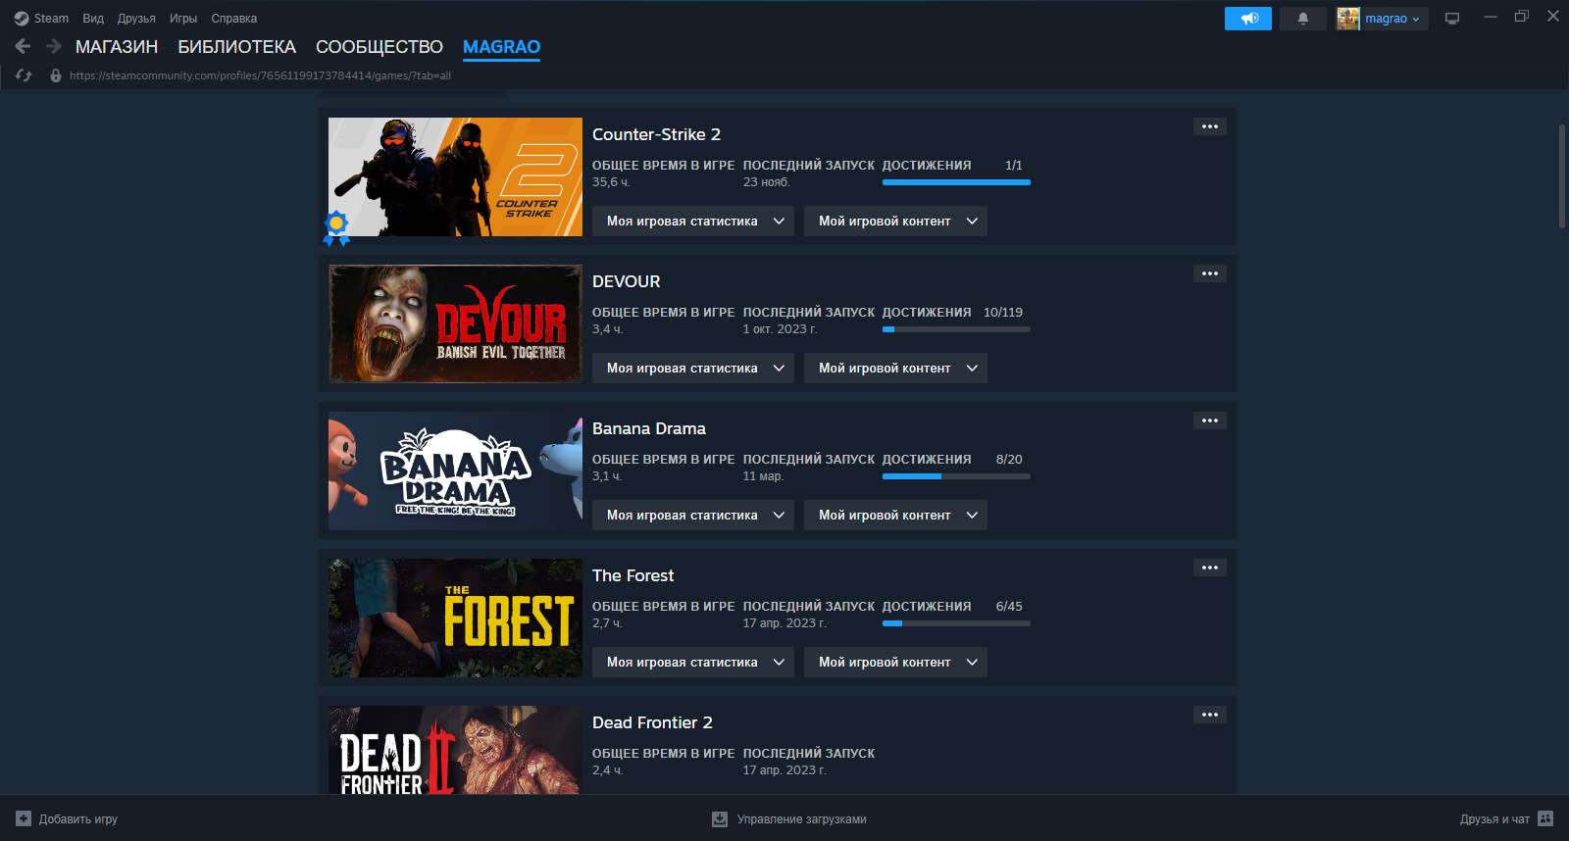Screen dimensions: 1569x841
Task: Switch to the МАГАЗИН tab
Action: tap(117, 47)
